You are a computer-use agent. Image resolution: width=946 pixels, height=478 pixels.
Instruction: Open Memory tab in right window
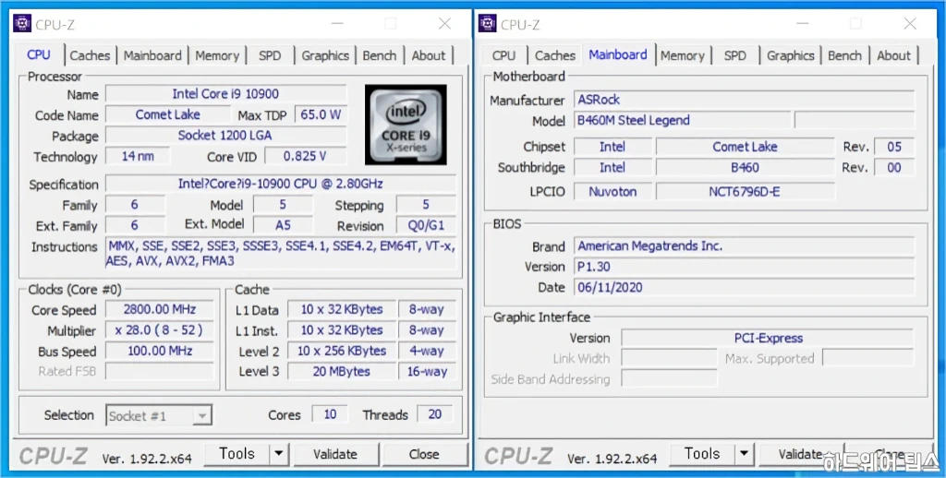(683, 55)
